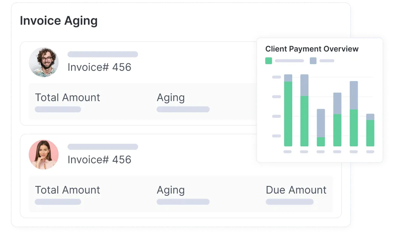The width and height of the screenshot is (394, 234).
Task: Click the gray segment of the third bar
Action: pos(321,123)
